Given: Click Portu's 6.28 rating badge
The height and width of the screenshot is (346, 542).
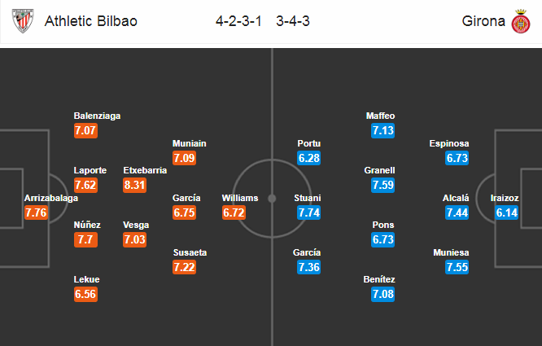Looking at the screenshot, I should 309,158.
